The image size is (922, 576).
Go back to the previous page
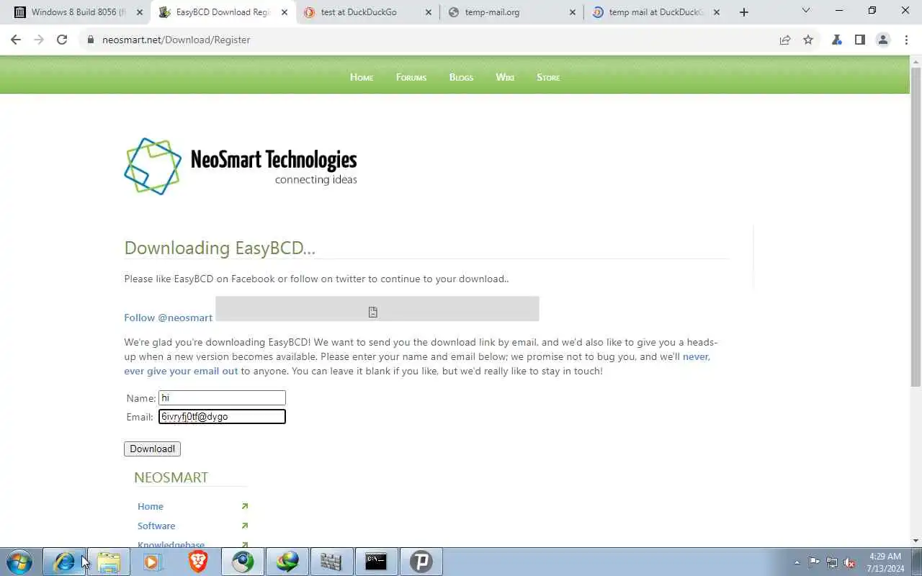pos(16,40)
